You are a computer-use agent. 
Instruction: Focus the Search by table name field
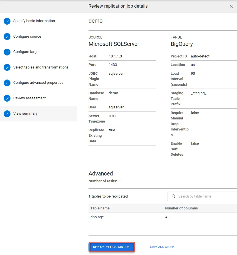pos(202,196)
